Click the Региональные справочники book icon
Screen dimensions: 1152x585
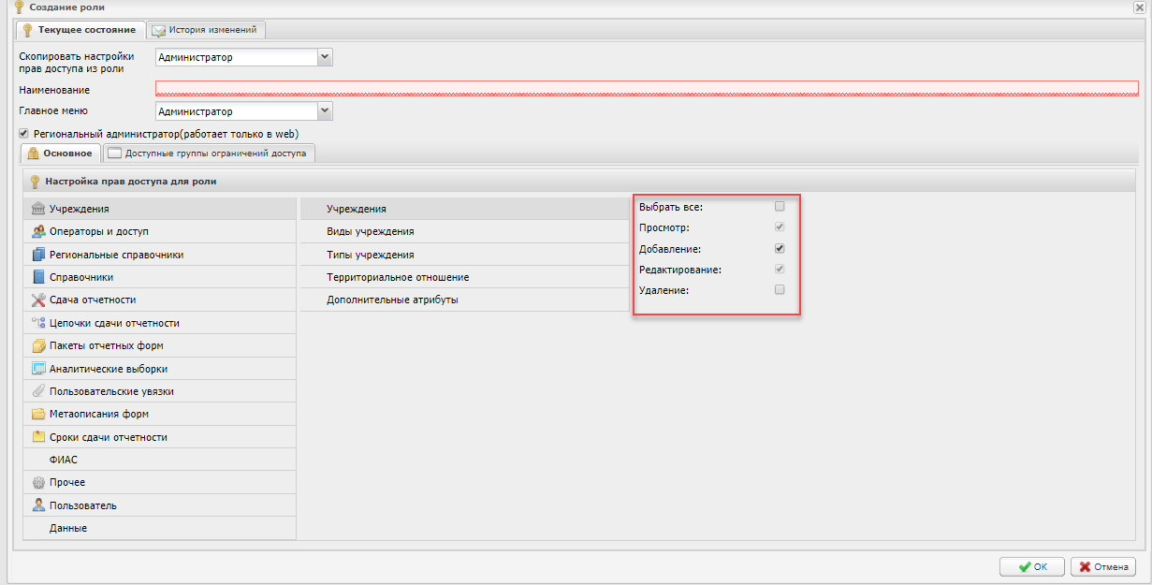click(x=38, y=255)
